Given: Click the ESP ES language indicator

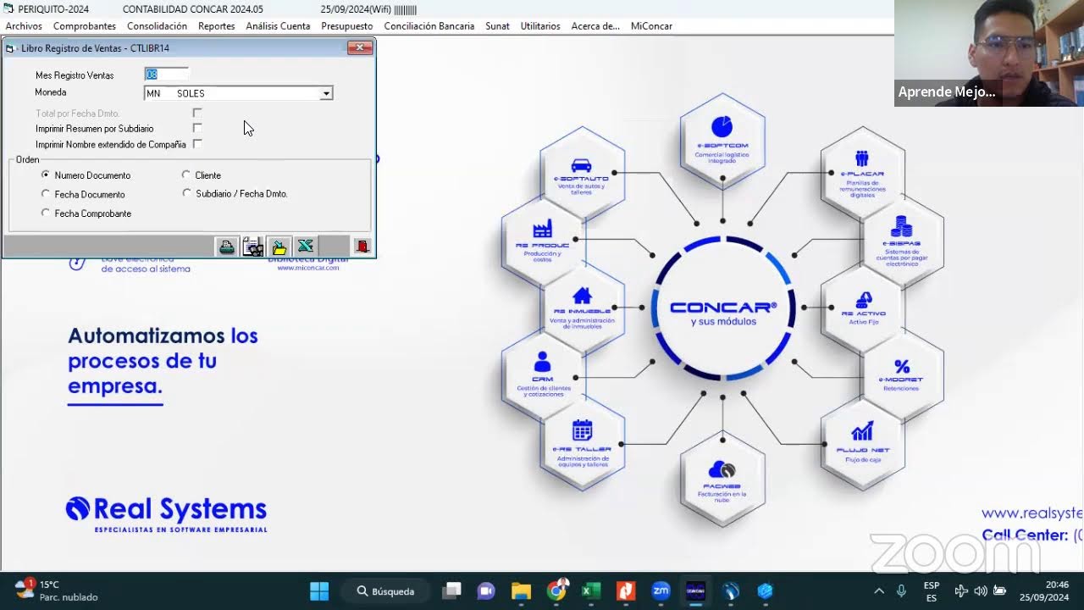Looking at the screenshot, I should pyautogui.click(x=932, y=591).
